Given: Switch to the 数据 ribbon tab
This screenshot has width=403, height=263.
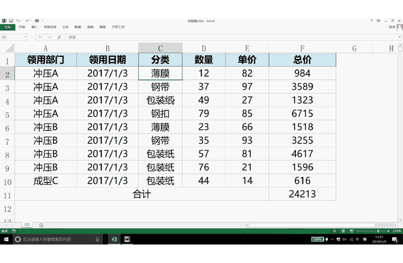Looking at the screenshot, I should (x=77, y=27).
